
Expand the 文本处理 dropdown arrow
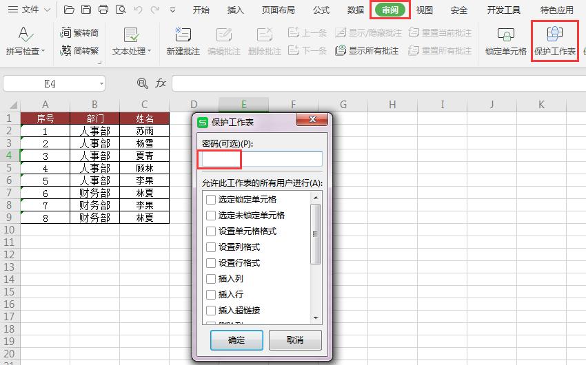pyautogui.click(x=150, y=51)
